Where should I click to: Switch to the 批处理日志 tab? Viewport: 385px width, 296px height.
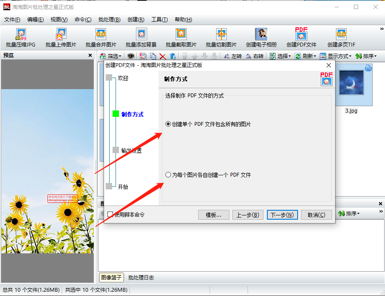click(141, 278)
